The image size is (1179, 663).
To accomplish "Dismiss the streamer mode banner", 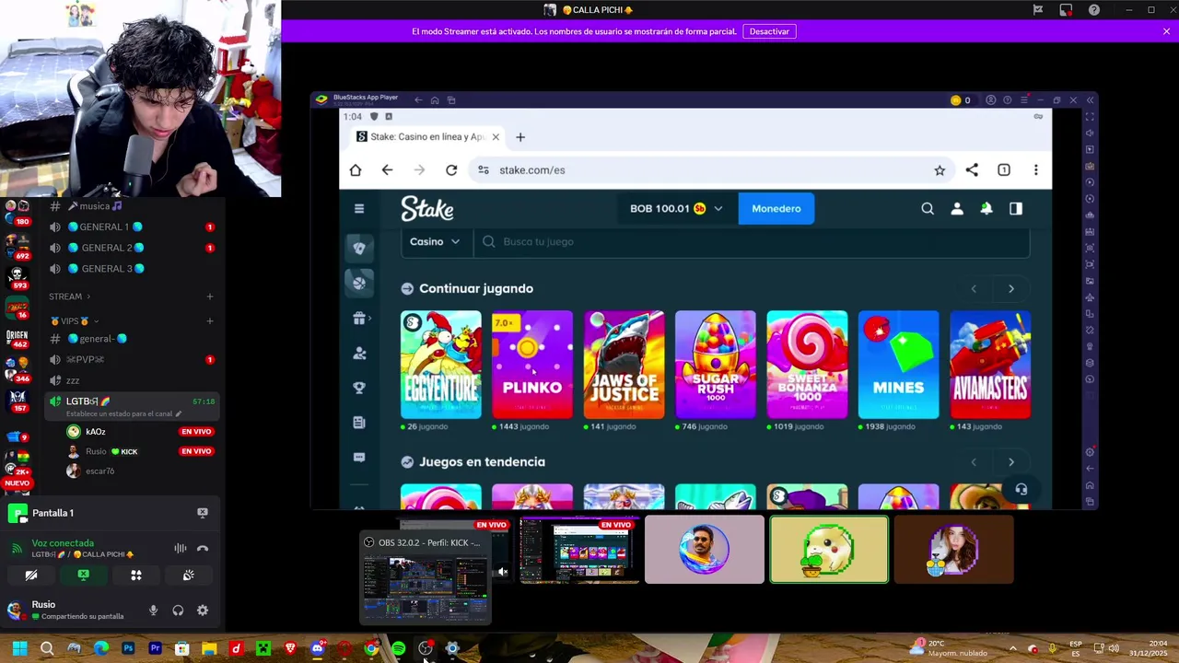I will click(1166, 31).
